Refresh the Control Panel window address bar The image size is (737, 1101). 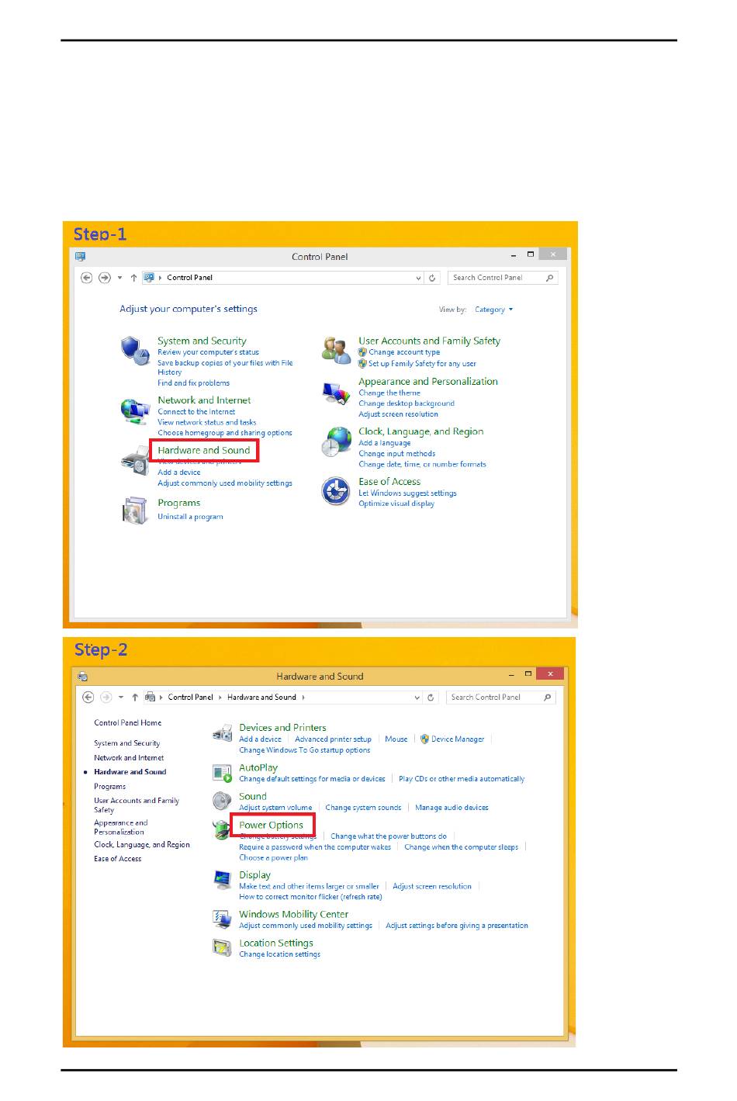tap(433, 278)
